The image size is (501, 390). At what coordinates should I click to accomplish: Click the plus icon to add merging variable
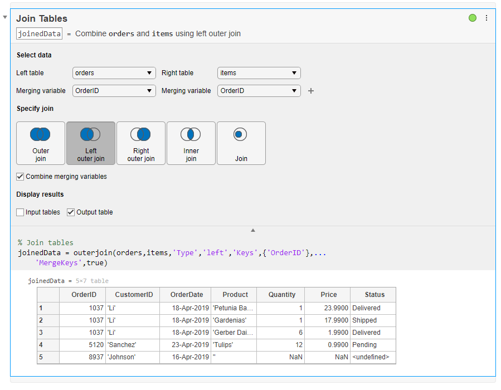point(311,91)
